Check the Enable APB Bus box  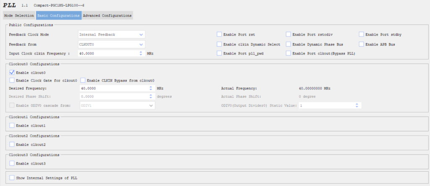click(x=362, y=44)
